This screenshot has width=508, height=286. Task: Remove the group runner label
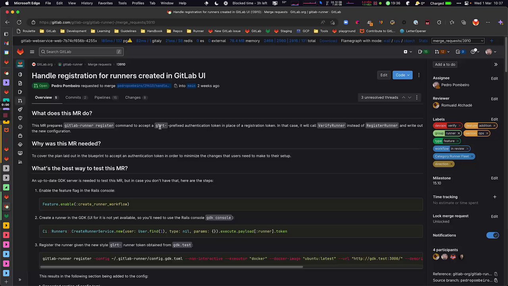459,133
